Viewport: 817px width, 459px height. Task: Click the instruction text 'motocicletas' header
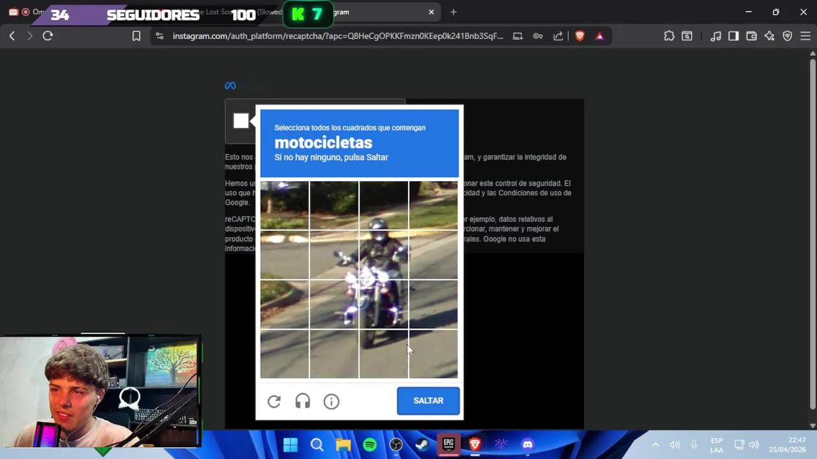[x=323, y=143]
